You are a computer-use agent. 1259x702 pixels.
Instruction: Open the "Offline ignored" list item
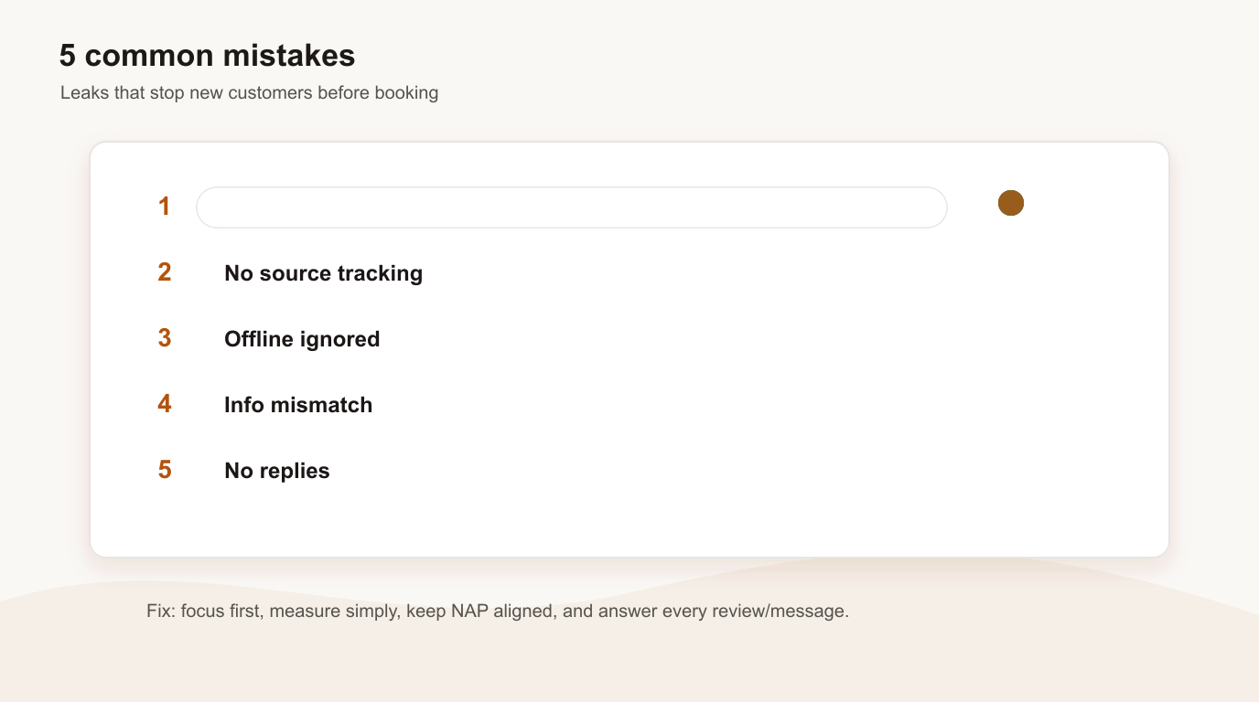302,339
